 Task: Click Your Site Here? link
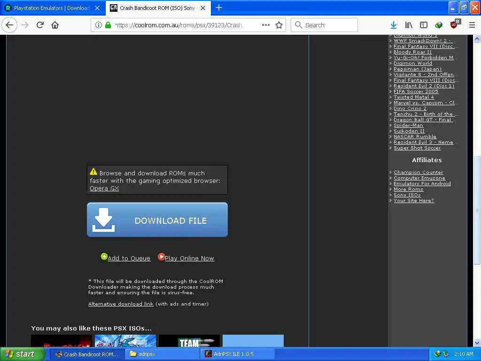[414, 200]
